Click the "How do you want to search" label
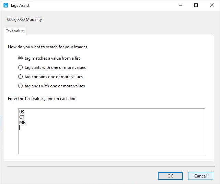The height and width of the screenshot is (184, 220). tap(50, 47)
